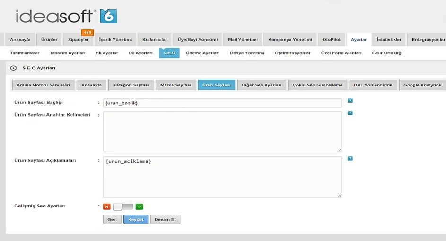
Task: Select the Ürün Sayfası tab
Action: (217, 85)
